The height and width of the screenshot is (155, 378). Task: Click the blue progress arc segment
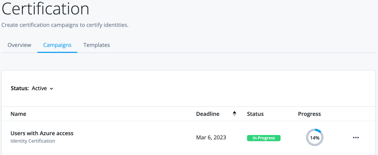point(318,131)
